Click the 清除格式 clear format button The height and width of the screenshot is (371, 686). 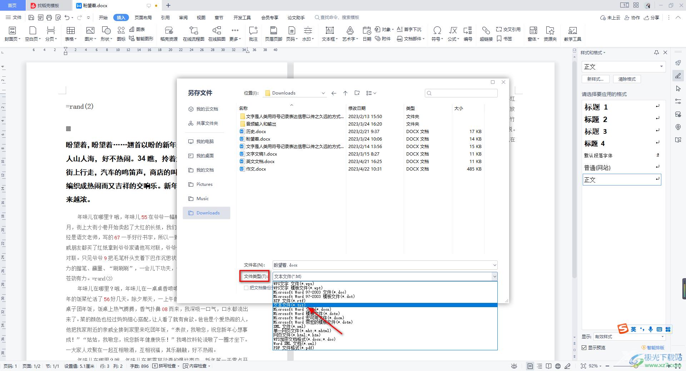[627, 79]
